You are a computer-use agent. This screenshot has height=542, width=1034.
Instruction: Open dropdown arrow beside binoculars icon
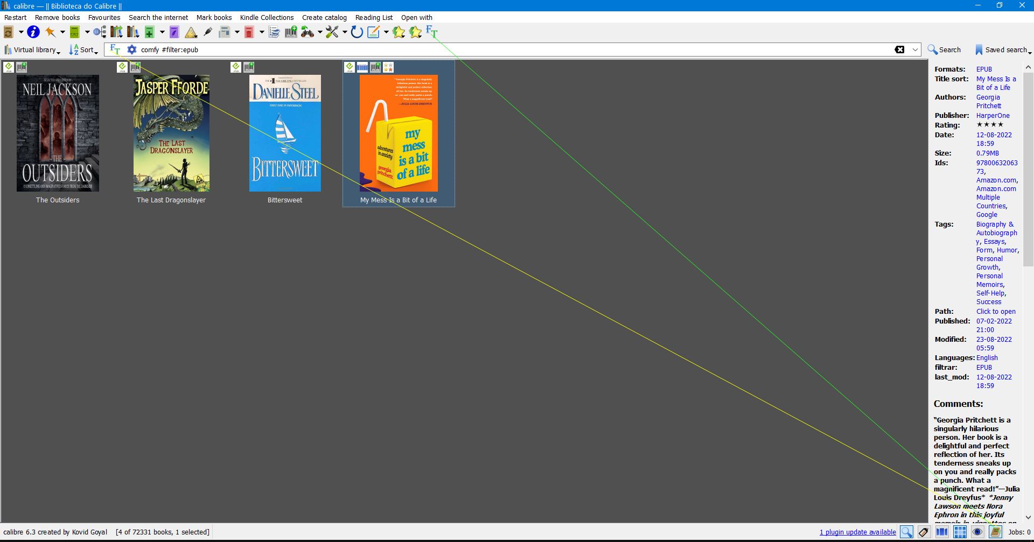[x=320, y=32]
